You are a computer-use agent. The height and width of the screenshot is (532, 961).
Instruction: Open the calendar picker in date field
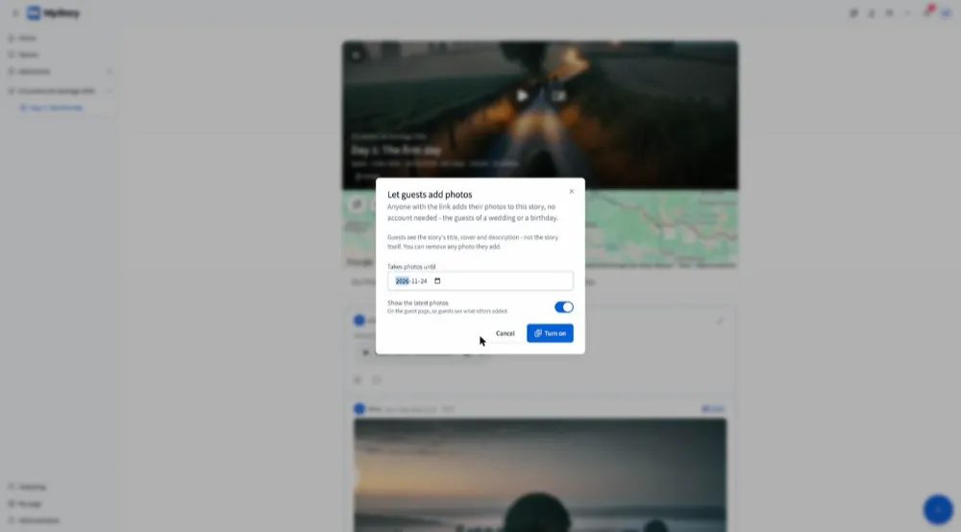437,281
